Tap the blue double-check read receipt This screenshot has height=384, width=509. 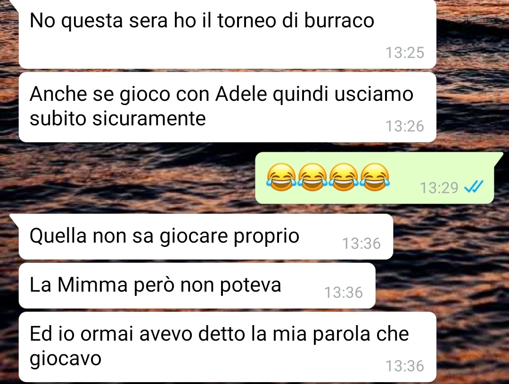(474, 187)
